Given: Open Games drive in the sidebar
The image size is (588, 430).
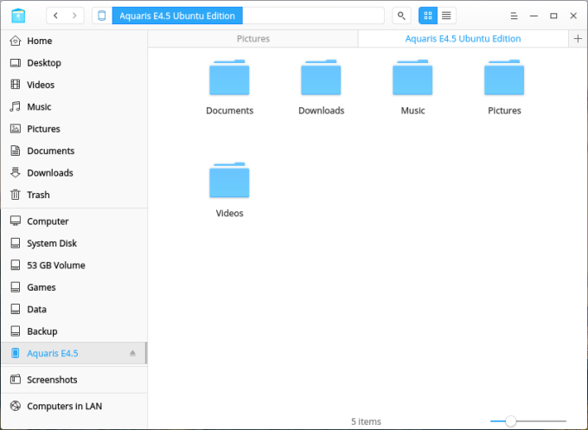Looking at the screenshot, I should [73, 287].
